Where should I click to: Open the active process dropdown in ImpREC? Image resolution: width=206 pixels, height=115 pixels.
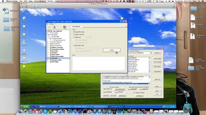click(151, 53)
